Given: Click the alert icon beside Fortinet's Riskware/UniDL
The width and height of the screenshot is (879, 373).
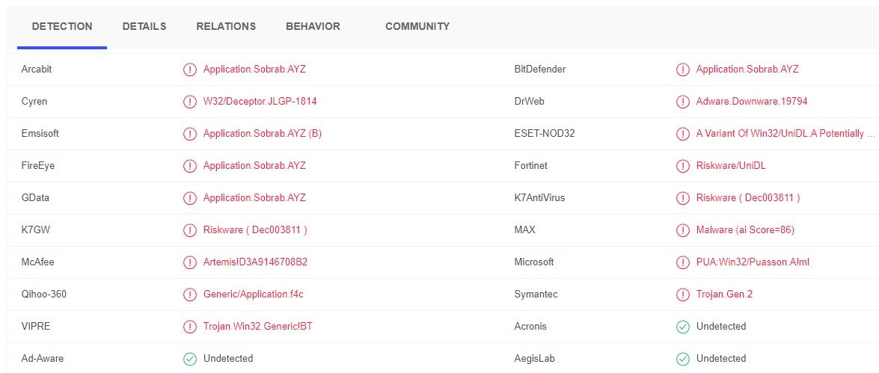Looking at the screenshot, I should 683,166.
